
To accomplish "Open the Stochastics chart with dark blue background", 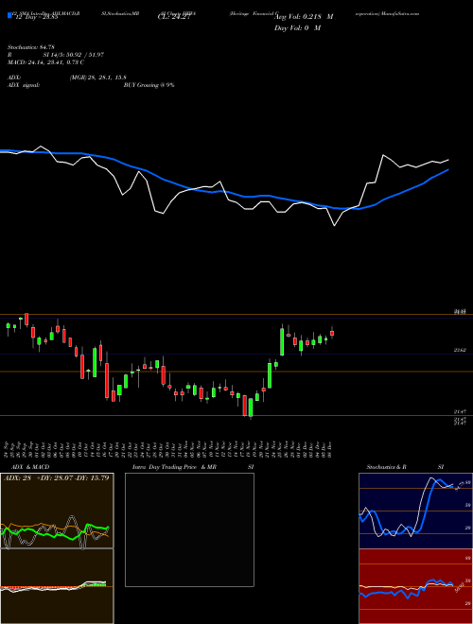I will (x=415, y=511).
